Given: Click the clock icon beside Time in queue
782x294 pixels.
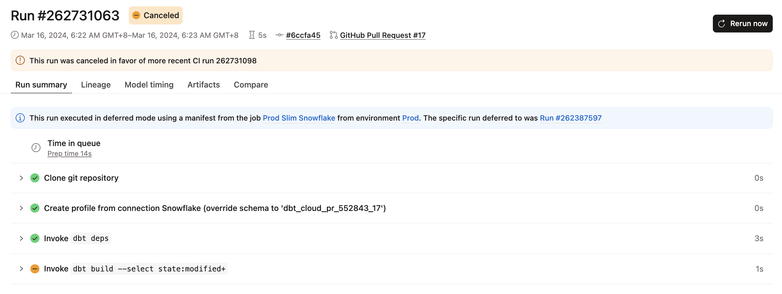Looking at the screenshot, I should (36, 148).
